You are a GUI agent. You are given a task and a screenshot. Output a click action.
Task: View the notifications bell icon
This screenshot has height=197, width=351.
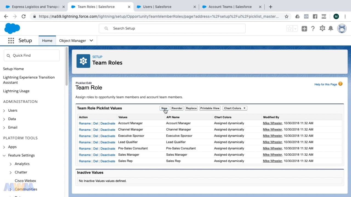tap(331, 28)
